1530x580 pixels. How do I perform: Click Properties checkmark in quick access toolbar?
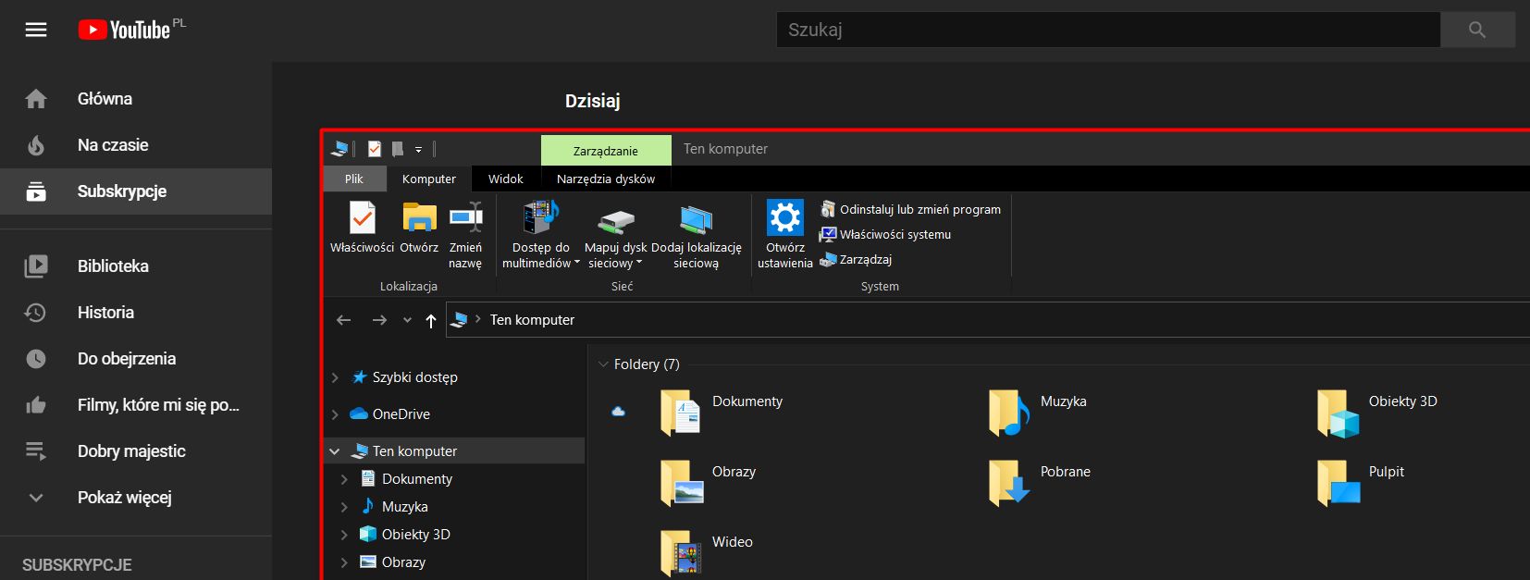click(375, 149)
